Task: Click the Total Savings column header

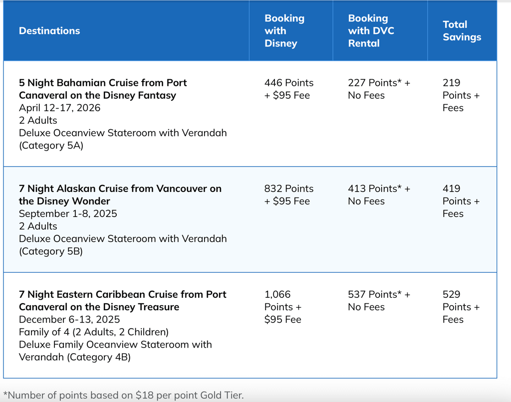Action: pos(462,31)
